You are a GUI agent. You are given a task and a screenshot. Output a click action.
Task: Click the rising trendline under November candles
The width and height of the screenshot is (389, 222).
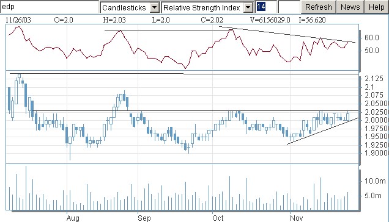[x=322, y=131]
